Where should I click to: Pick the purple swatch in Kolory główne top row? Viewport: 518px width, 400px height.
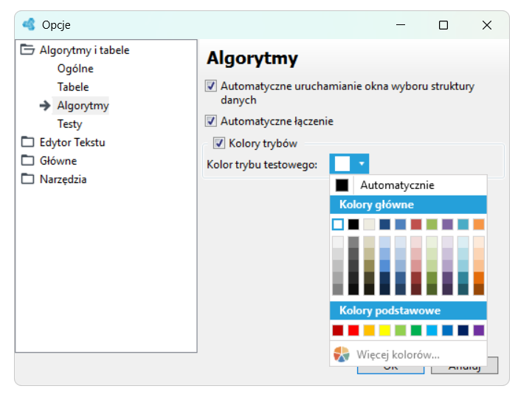(x=448, y=224)
